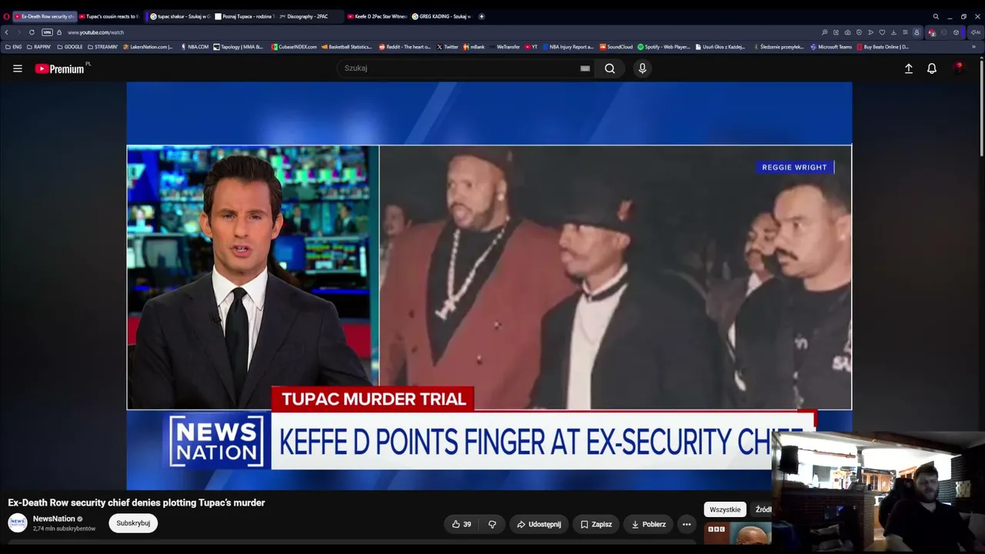Switch to 'Poznaj Tupaca - rodzina' tab
This screenshot has width=985, height=554.
(244, 16)
